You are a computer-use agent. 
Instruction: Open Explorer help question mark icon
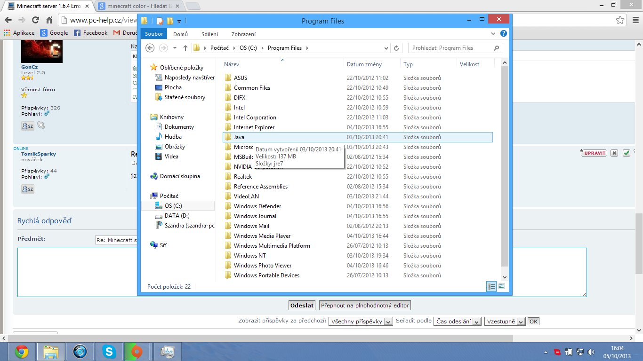(504, 34)
